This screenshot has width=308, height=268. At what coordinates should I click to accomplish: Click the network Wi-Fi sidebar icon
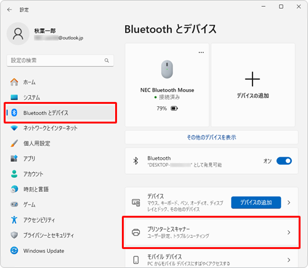14,128
